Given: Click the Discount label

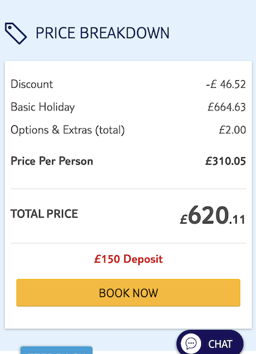Looking at the screenshot, I should (x=32, y=84).
